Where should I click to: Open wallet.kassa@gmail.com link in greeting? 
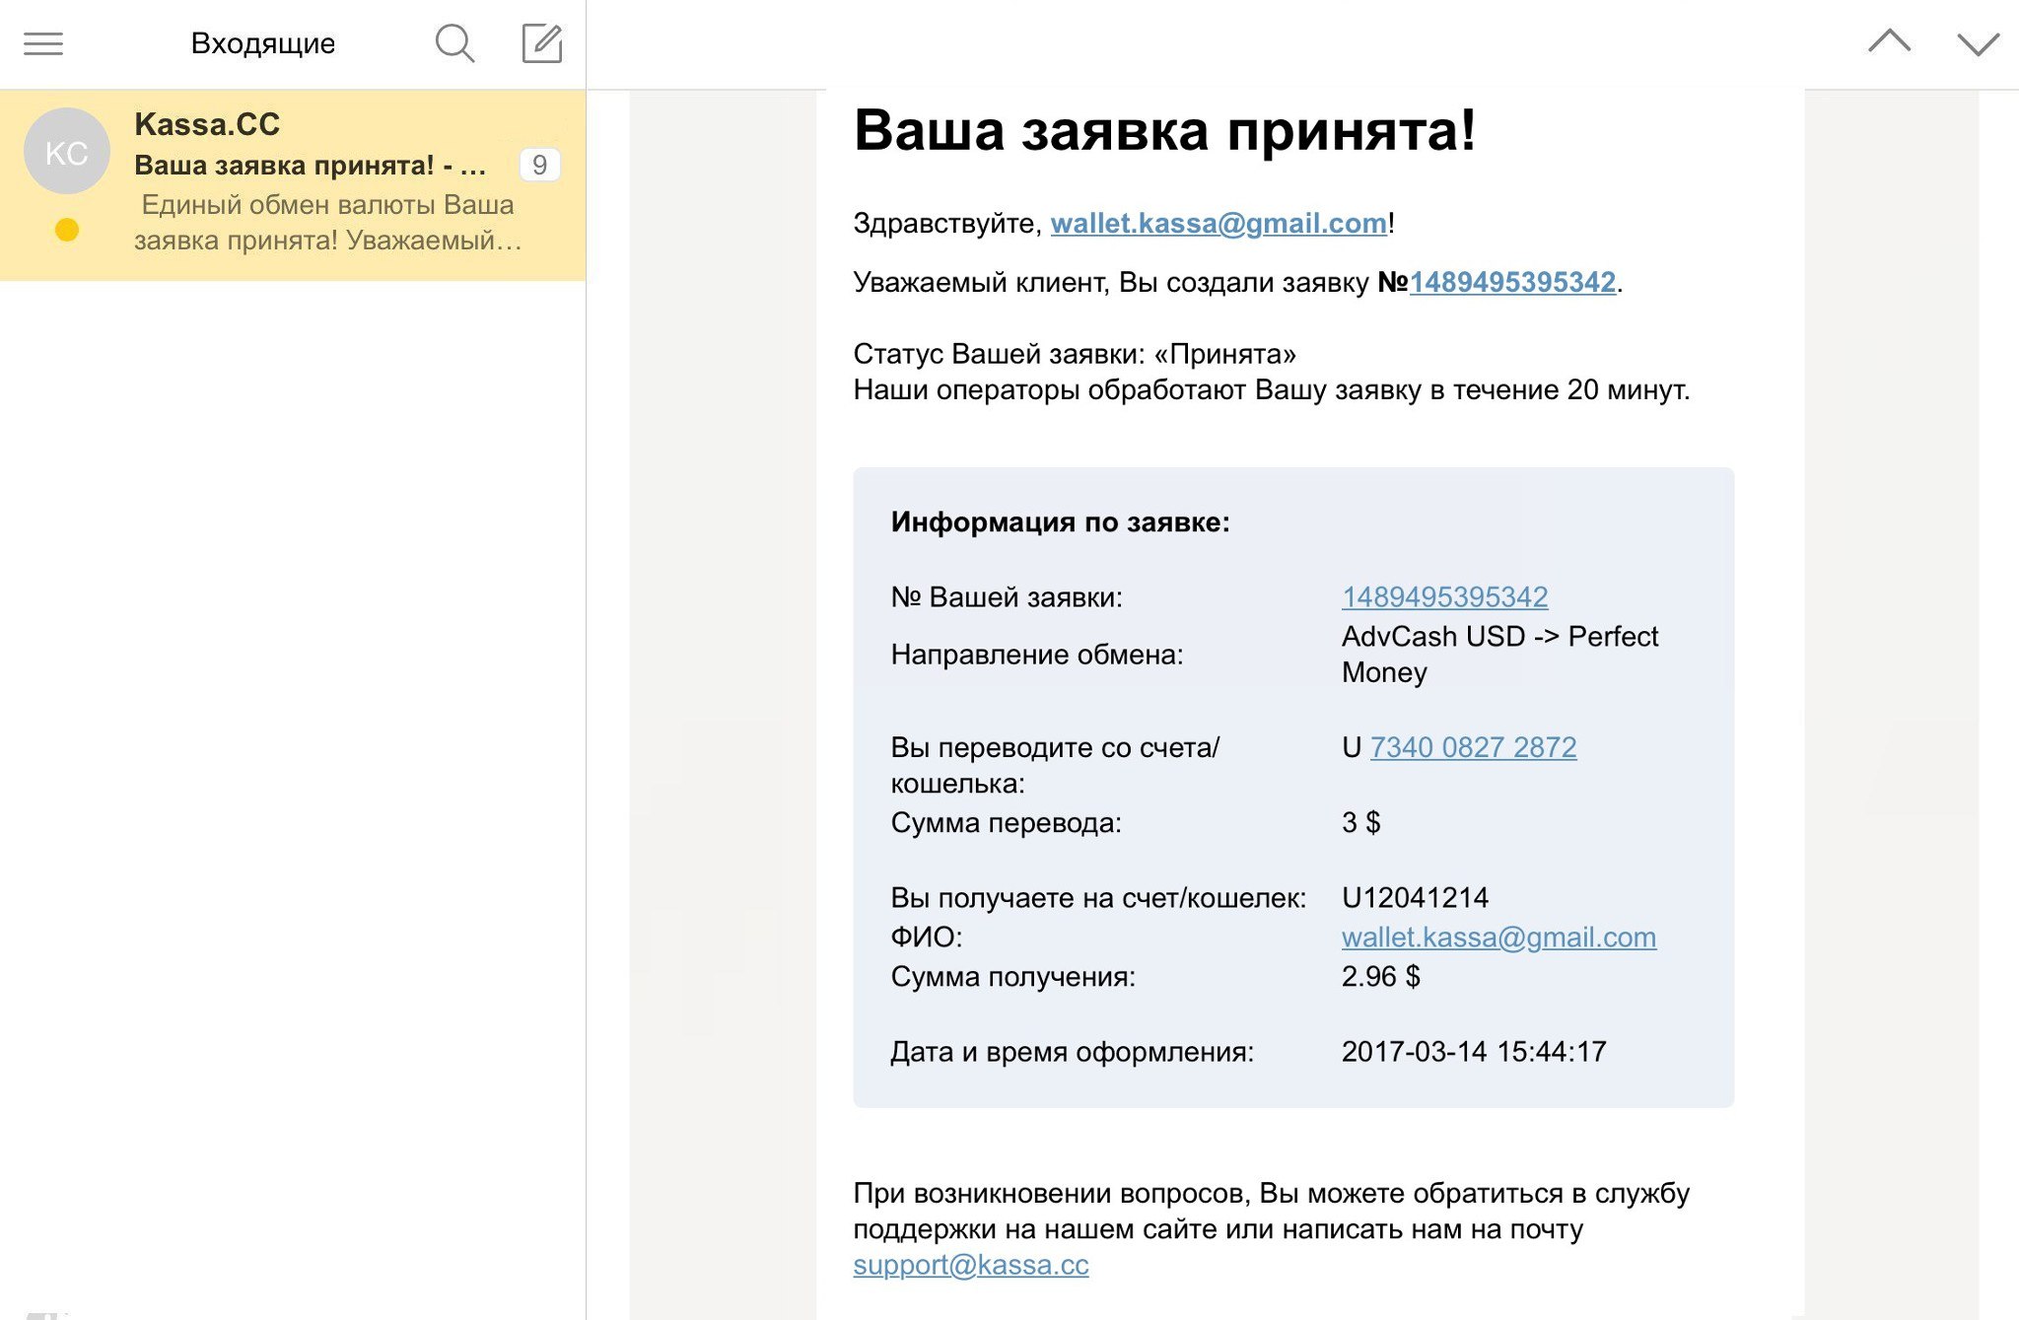(x=1218, y=224)
